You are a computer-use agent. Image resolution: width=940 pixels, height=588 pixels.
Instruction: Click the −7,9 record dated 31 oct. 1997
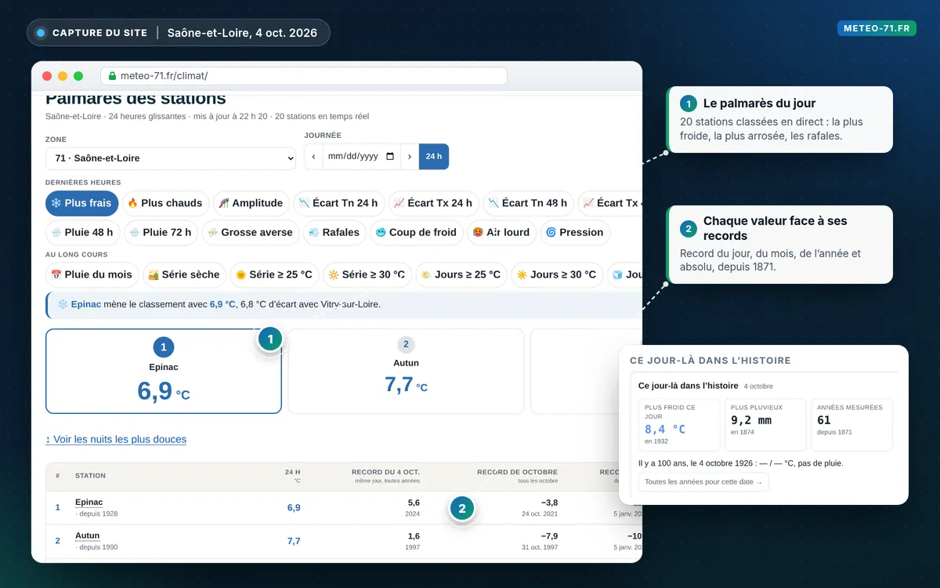click(x=549, y=536)
